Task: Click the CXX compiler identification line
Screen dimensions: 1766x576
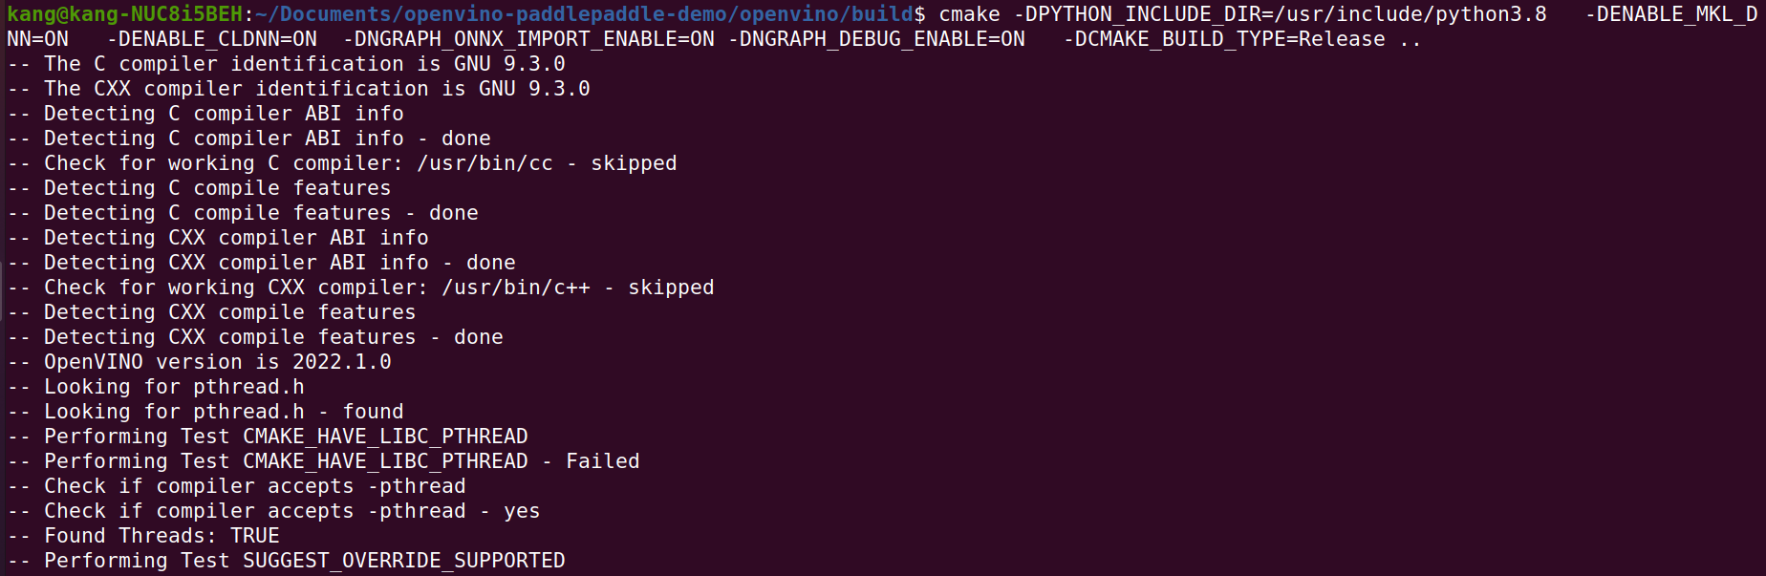Action: point(299,89)
